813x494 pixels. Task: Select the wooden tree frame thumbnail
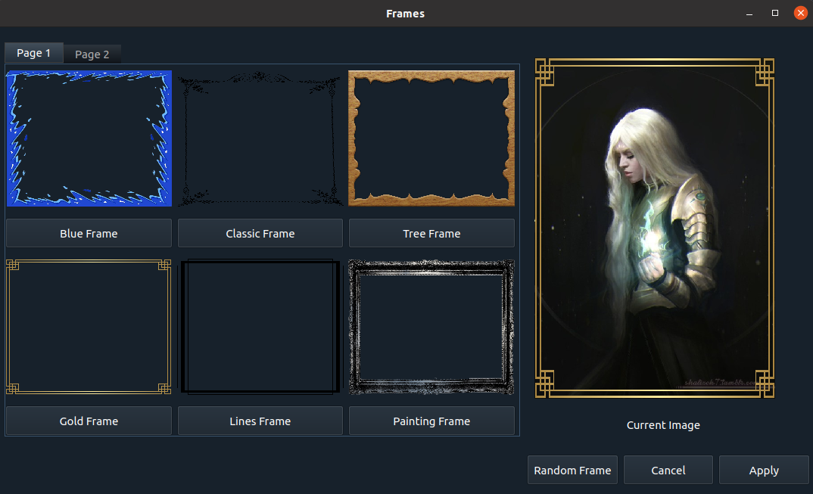[431, 138]
